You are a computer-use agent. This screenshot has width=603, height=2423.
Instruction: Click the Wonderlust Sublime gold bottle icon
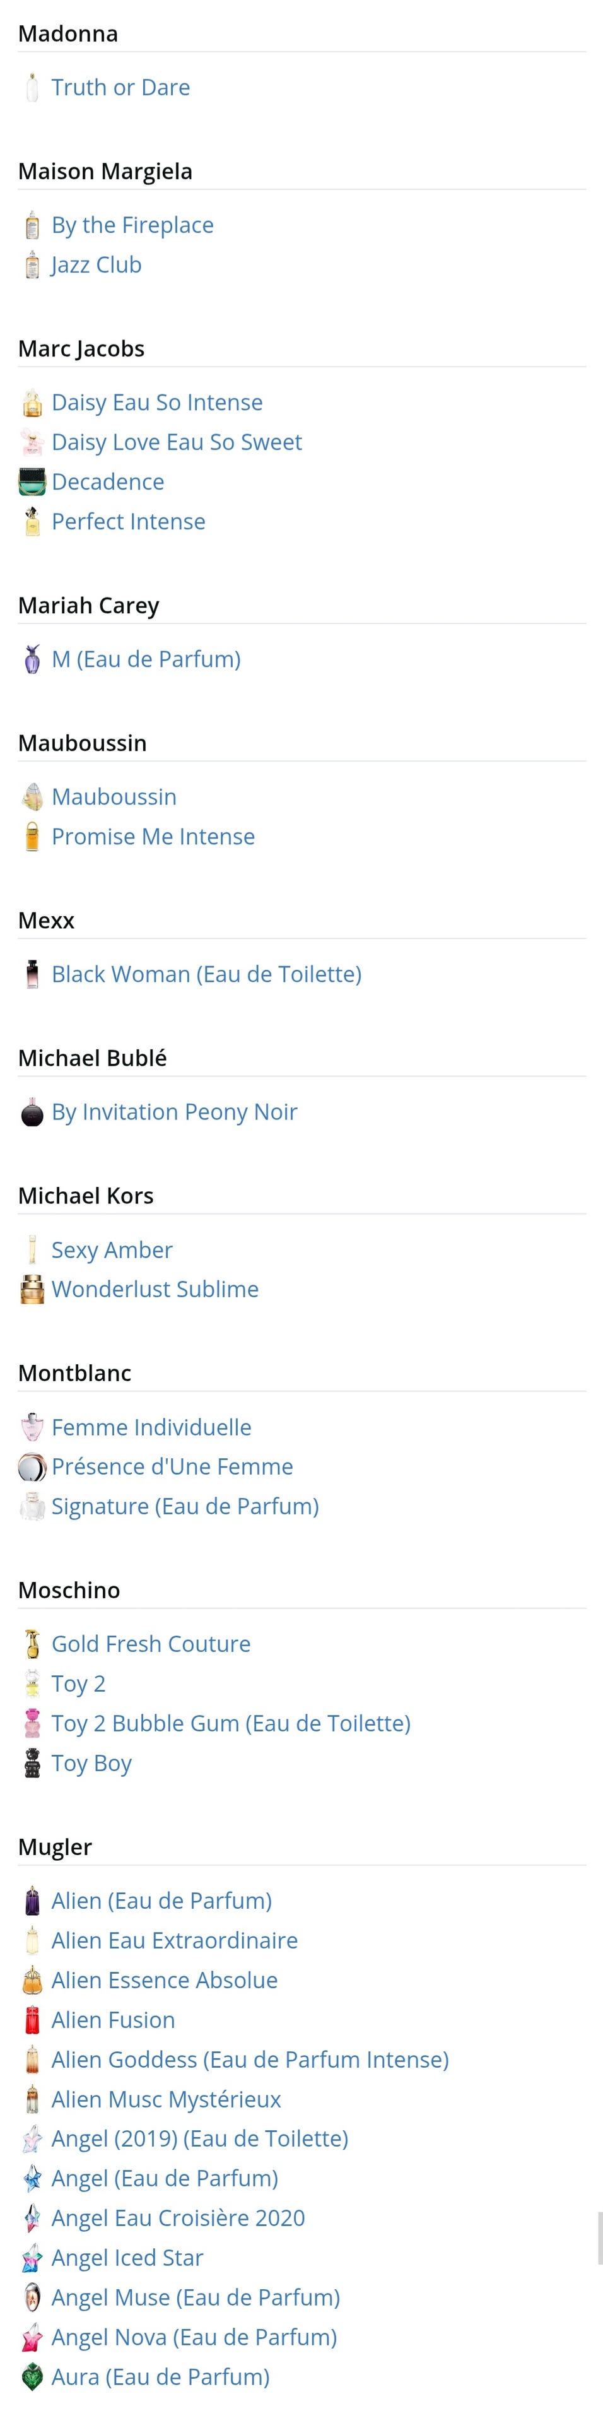32,1288
